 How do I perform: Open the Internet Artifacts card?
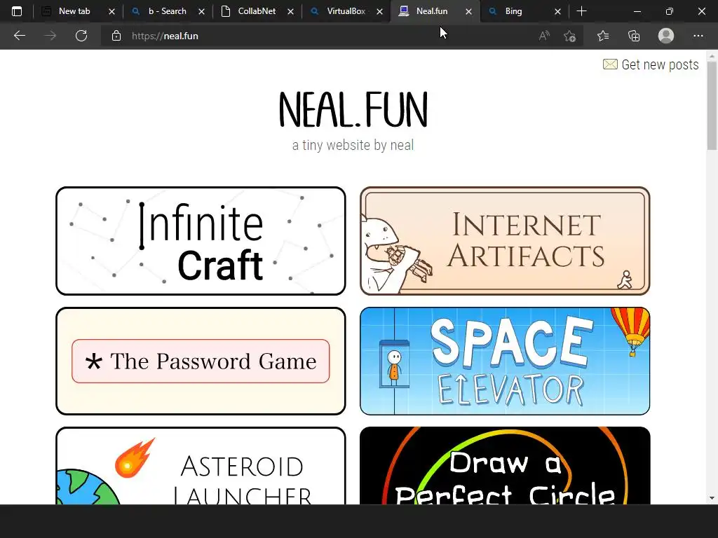click(505, 241)
